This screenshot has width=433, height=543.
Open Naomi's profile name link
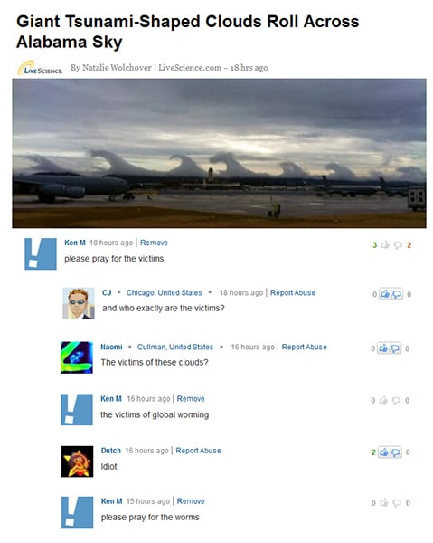pos(111,347)
